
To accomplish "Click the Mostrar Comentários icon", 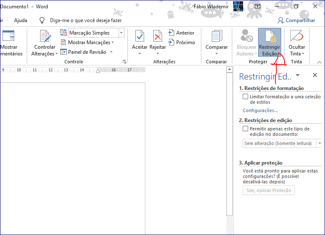I will click(8, 36).
